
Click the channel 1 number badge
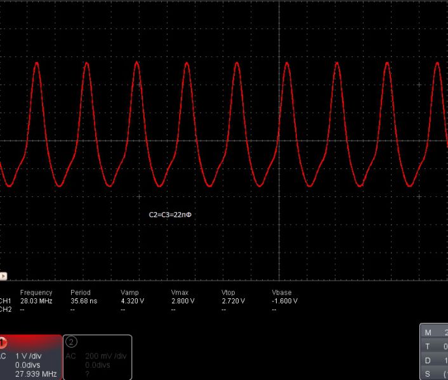3,343
